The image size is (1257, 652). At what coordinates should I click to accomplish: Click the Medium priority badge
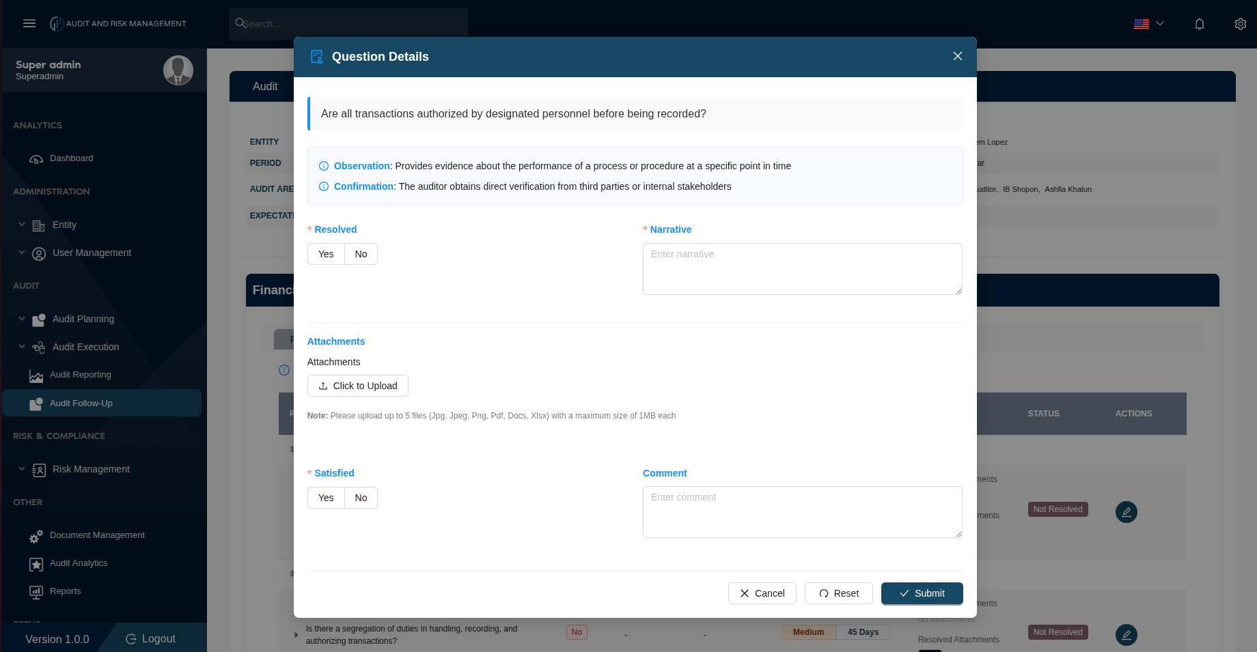click(x=808, y=632)
